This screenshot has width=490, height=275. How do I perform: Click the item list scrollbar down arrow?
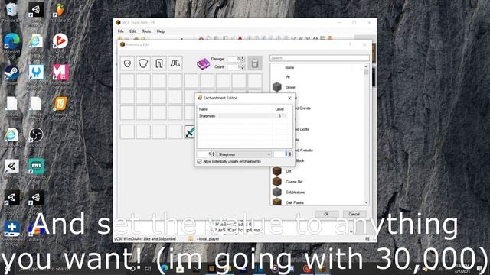(366, 202)
